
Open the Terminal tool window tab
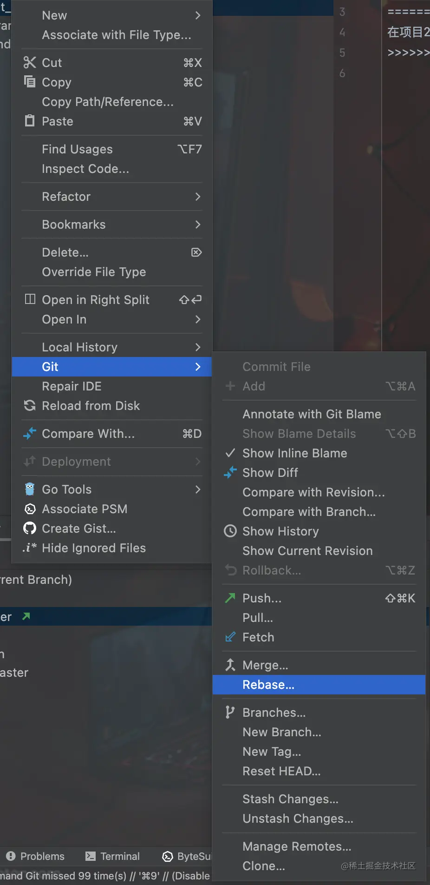113,856
